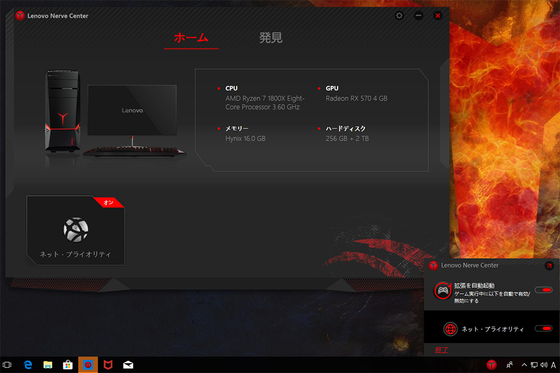Toggle the オン badge on the ネット・プライオリティ tile
The image size is (560, 373).
[108, 202]
